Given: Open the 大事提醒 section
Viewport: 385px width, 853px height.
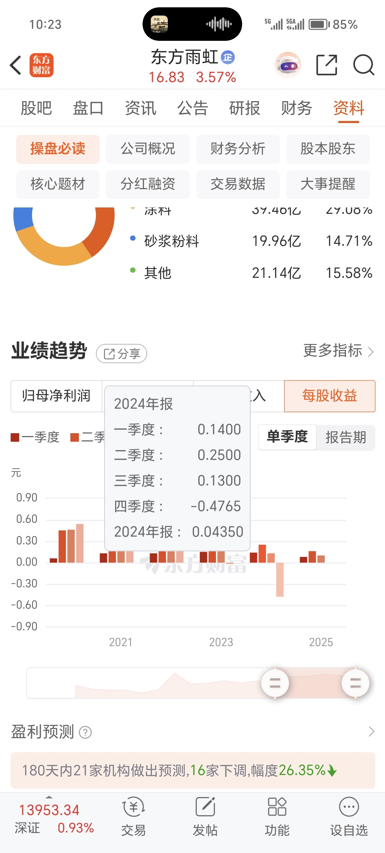Looking at the screenshot, I should (x=328, y=184).
